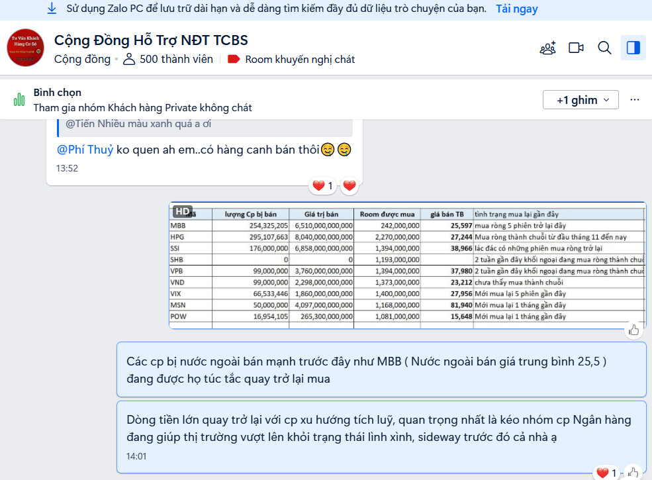Screen dimensions: 652x480
Task: Click the download arrow icon in top banner
Action: (52, 9)
